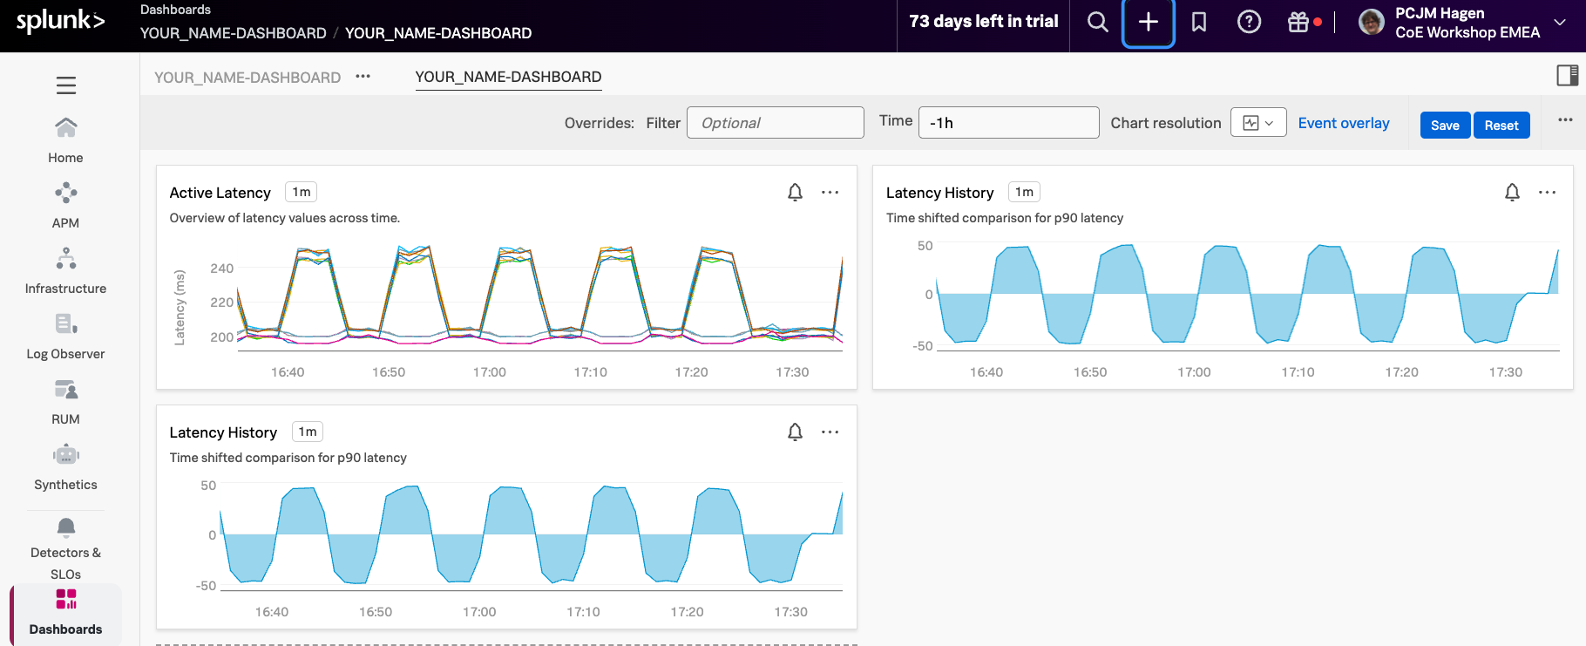Screen dimensions: 1586x646
Task: Open Dashboards in the sidebar
Action: 65,612
